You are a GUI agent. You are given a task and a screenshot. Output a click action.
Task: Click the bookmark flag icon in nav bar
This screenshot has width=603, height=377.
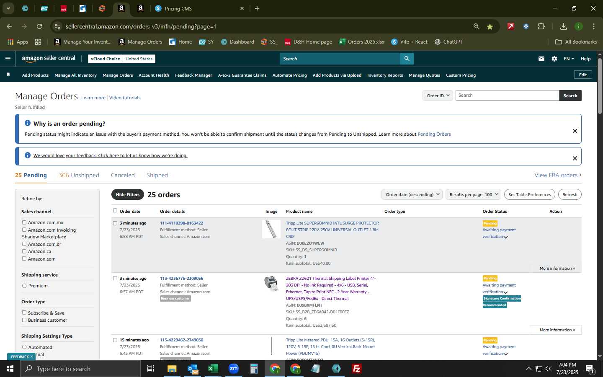pos(8,75)
